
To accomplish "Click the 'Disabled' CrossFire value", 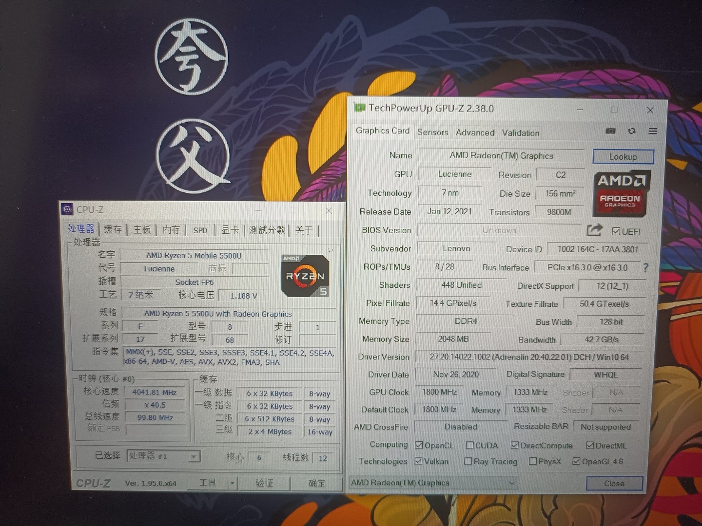I will coord(461,427).
